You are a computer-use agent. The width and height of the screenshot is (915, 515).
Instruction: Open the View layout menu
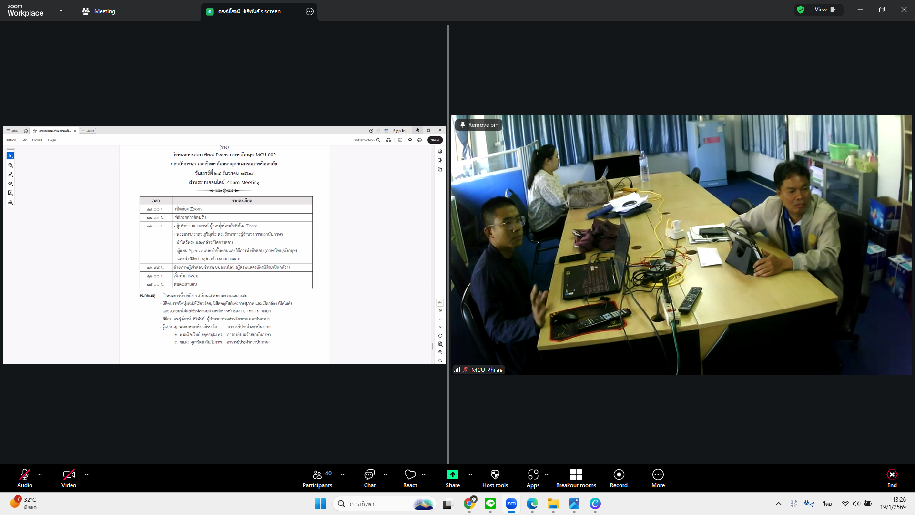(824, 10)
